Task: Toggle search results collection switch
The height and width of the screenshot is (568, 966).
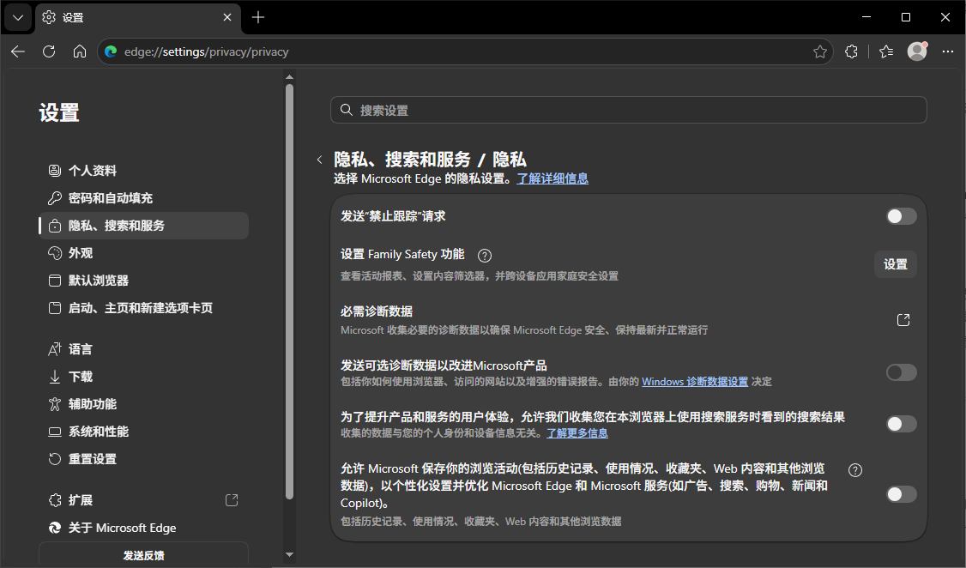Action: point(902,424)
